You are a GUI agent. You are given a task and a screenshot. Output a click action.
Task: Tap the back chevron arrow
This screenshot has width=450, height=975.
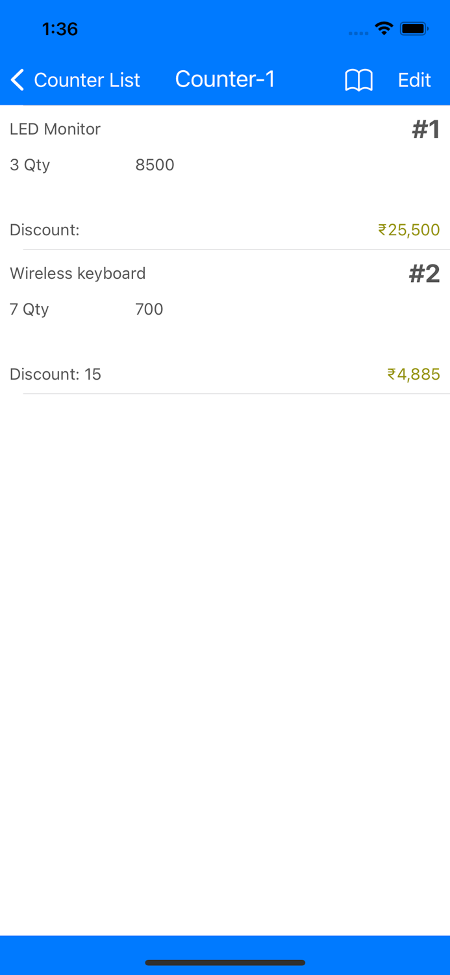(16, 79)
